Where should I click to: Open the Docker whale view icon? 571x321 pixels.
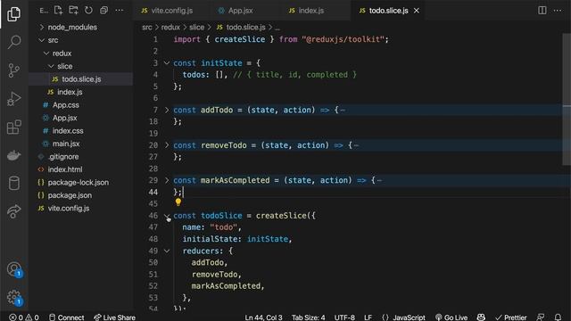pos(14,155)
